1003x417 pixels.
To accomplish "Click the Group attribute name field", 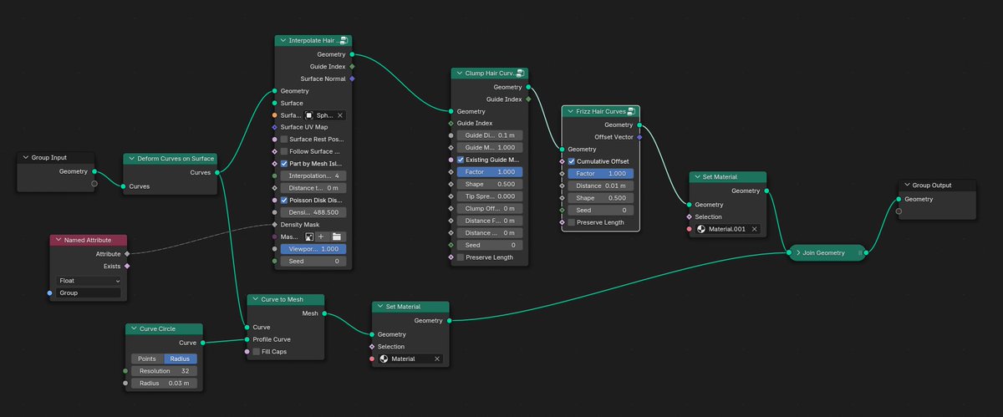I will (89, 293).
